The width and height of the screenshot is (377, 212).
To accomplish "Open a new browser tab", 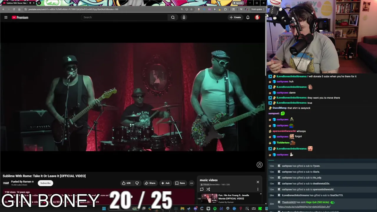I will point(39,3).
